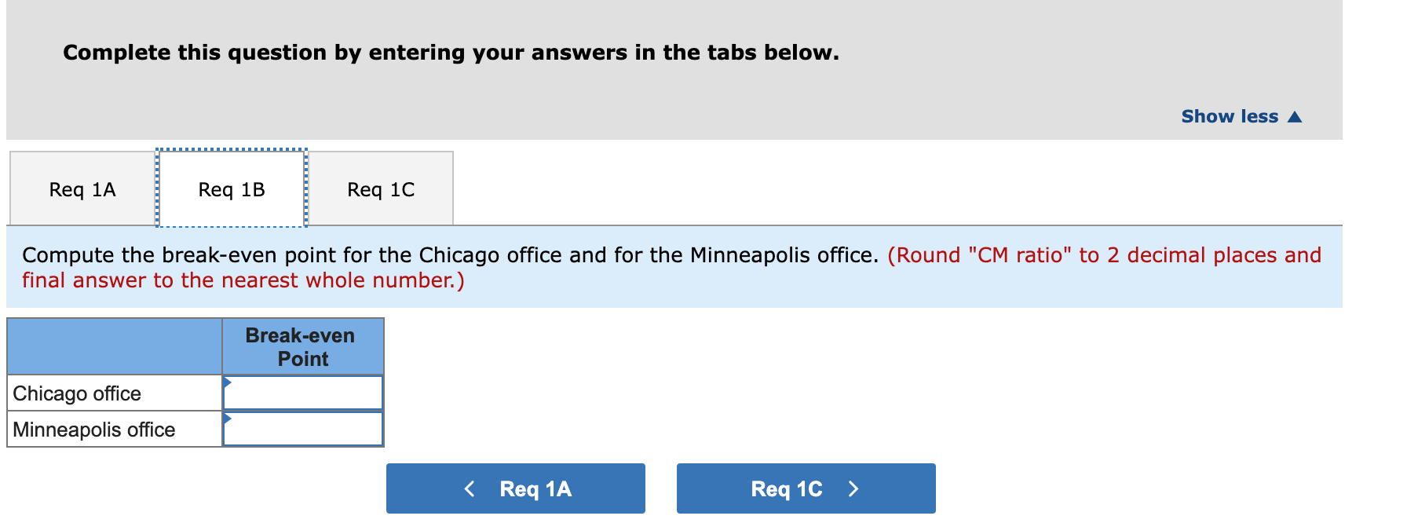Image resolution: width=1418 pixels, height=523 pixels.
Task: Click the blue triangle marker in Minneapolis input cell
Action: (x=227, y=419)
